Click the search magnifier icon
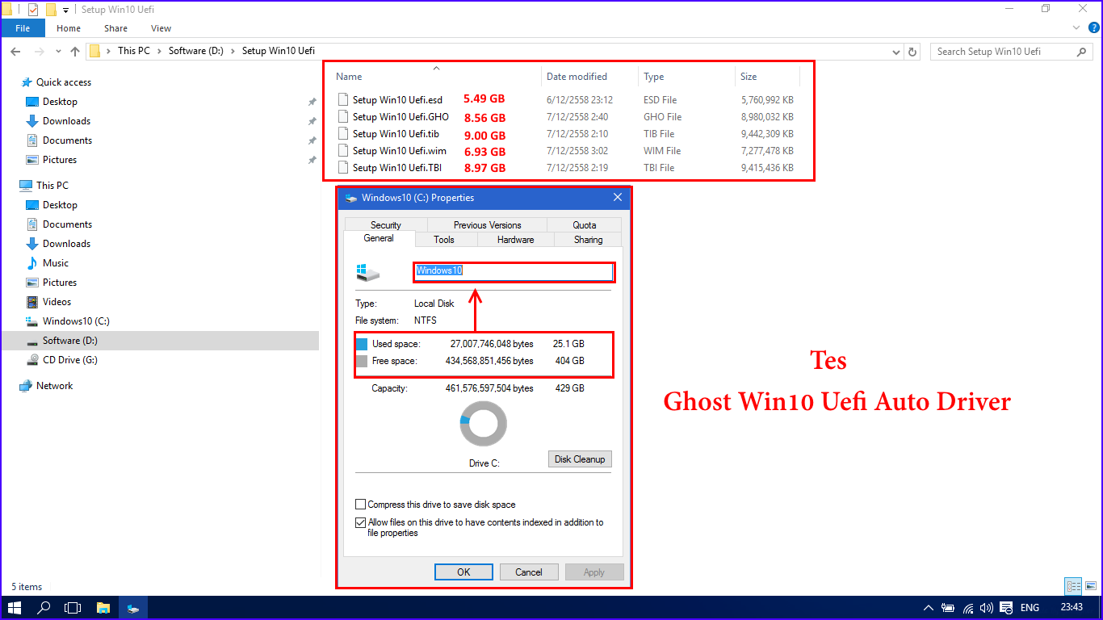The width and height of the screenshot is (1103, 620). click(1082, 52)
